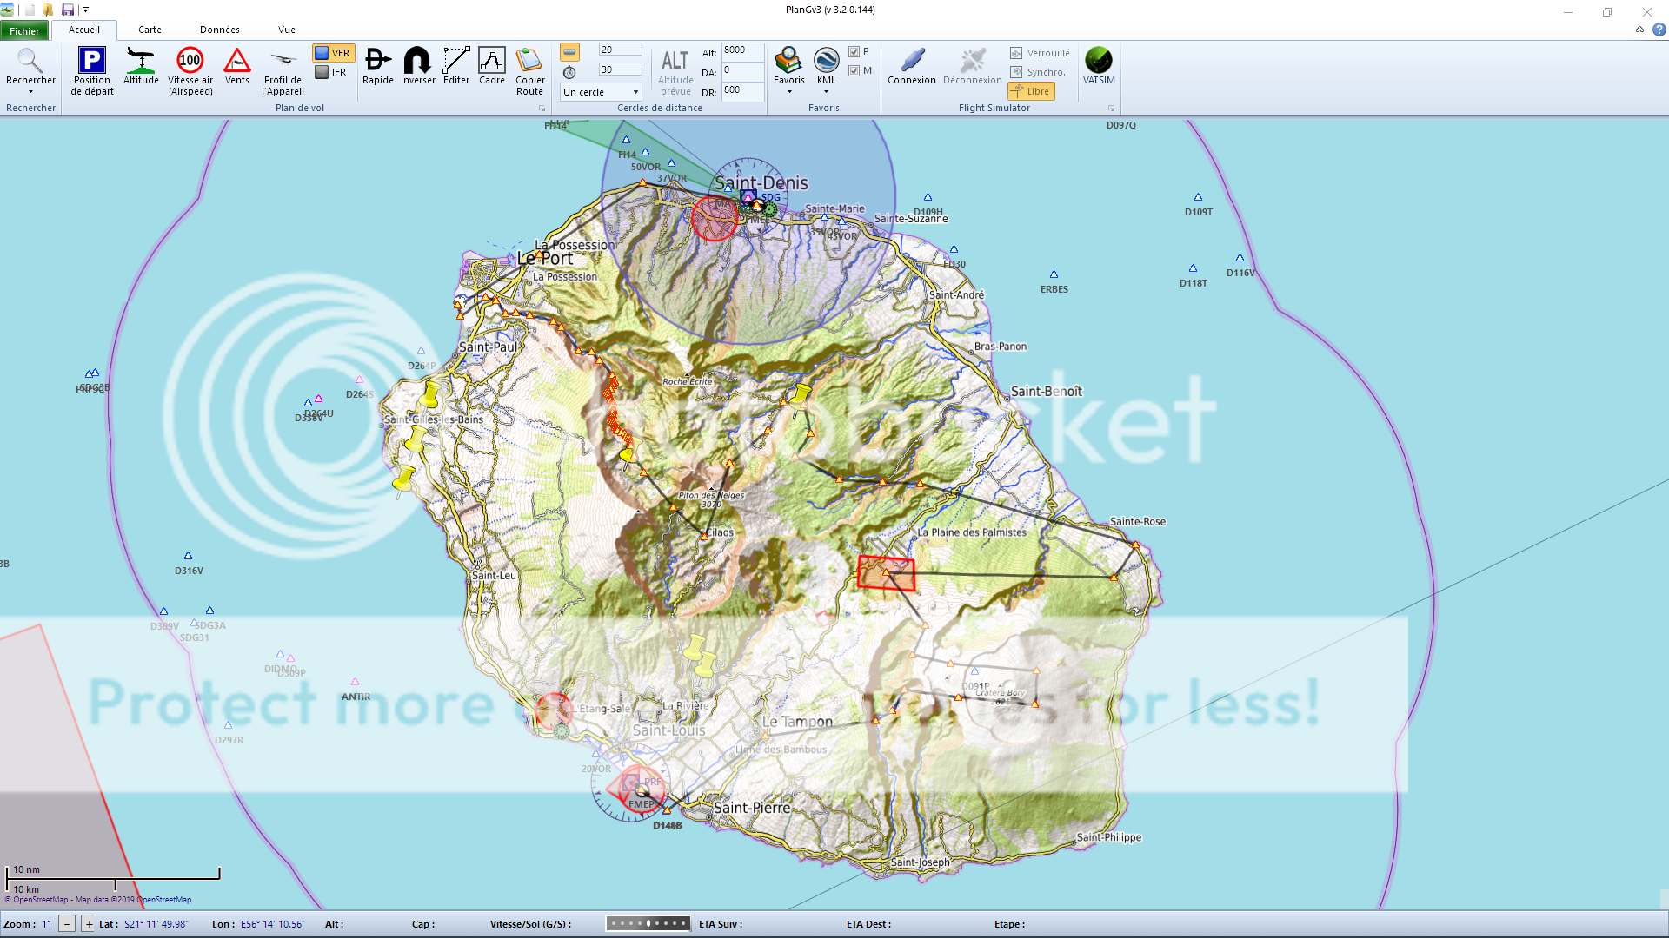Click Copier Route clipboard icon

click(529, 61)
